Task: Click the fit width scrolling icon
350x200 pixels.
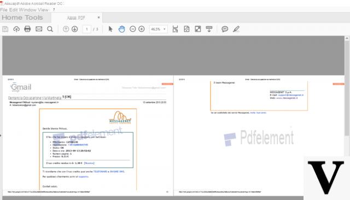Action: point(175,29)
